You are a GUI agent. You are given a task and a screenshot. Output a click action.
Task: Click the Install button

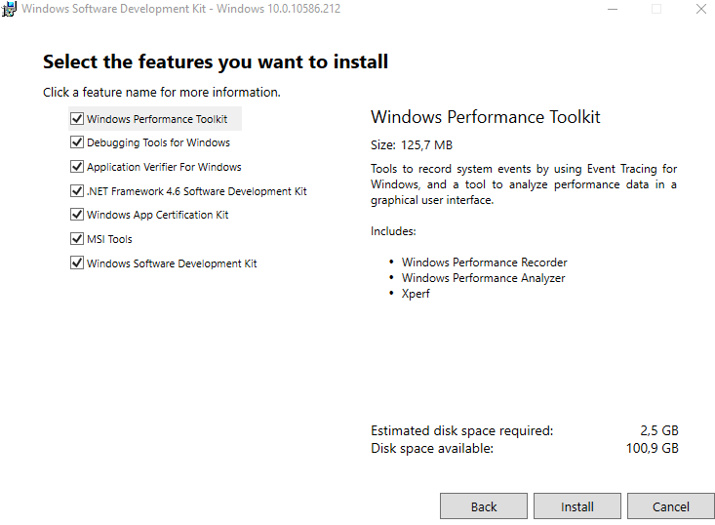coord(577,505)
